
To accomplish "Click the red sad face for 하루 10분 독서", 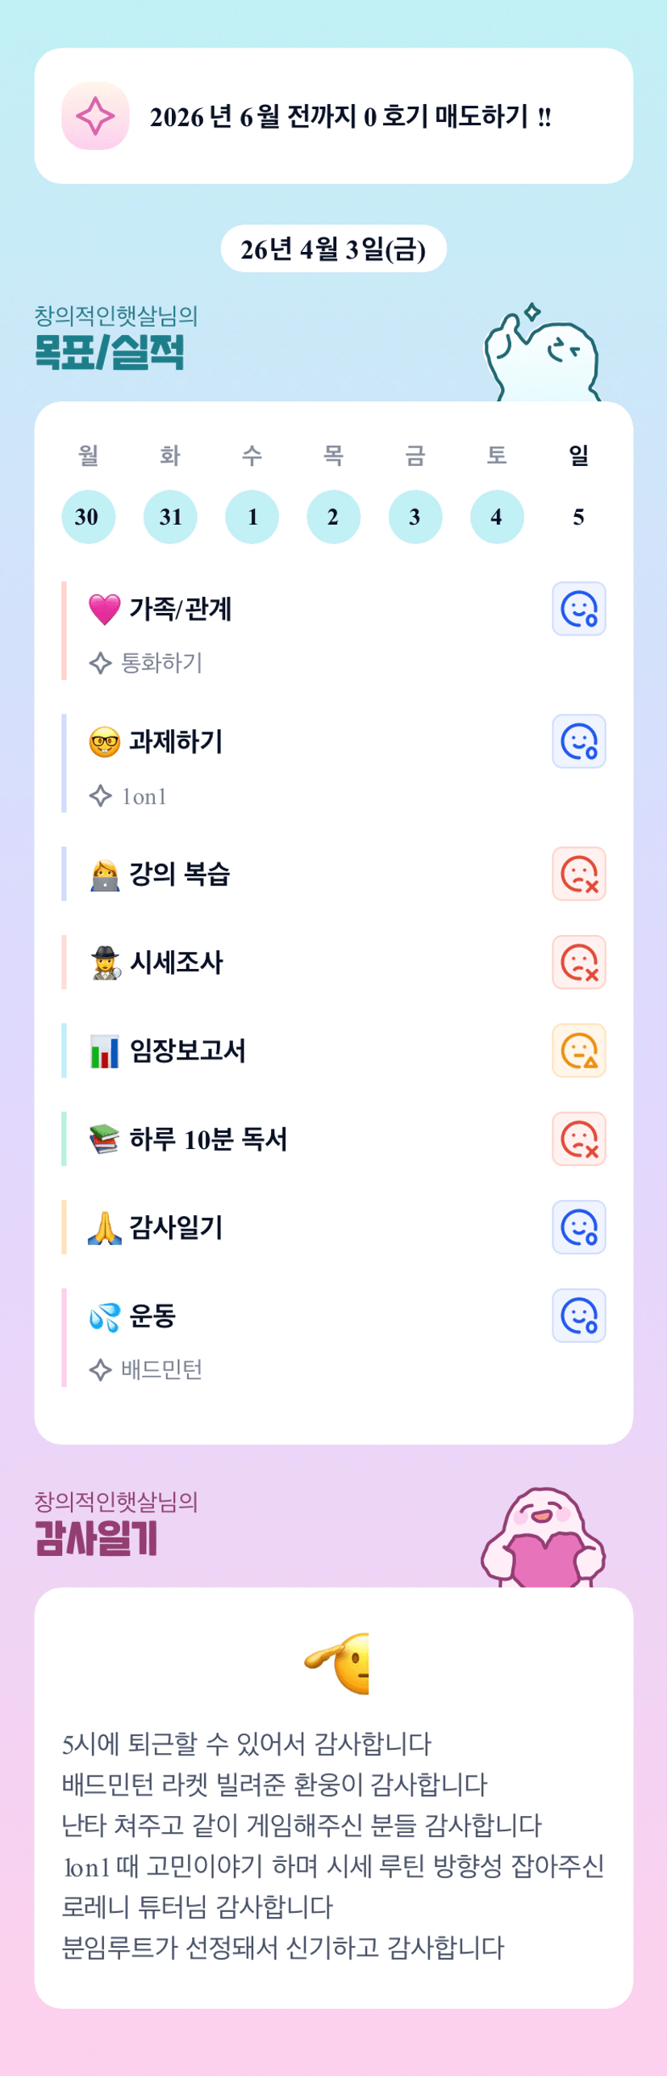I will click(x=578, y=1139).
